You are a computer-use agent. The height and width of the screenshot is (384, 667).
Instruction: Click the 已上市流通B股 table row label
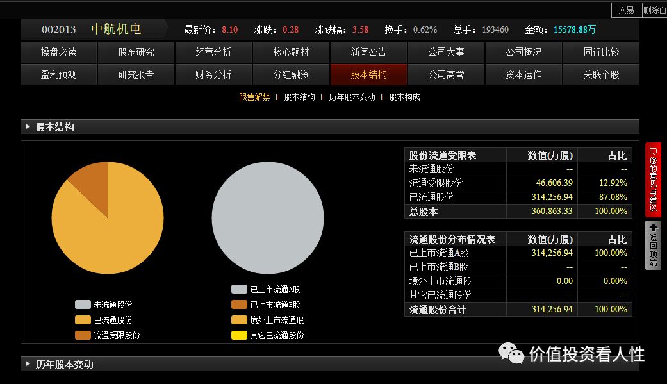[x=438, y=267]
